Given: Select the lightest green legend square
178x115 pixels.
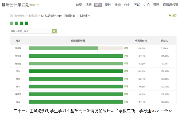Looking at the screenshot, I should click(11, 23).
